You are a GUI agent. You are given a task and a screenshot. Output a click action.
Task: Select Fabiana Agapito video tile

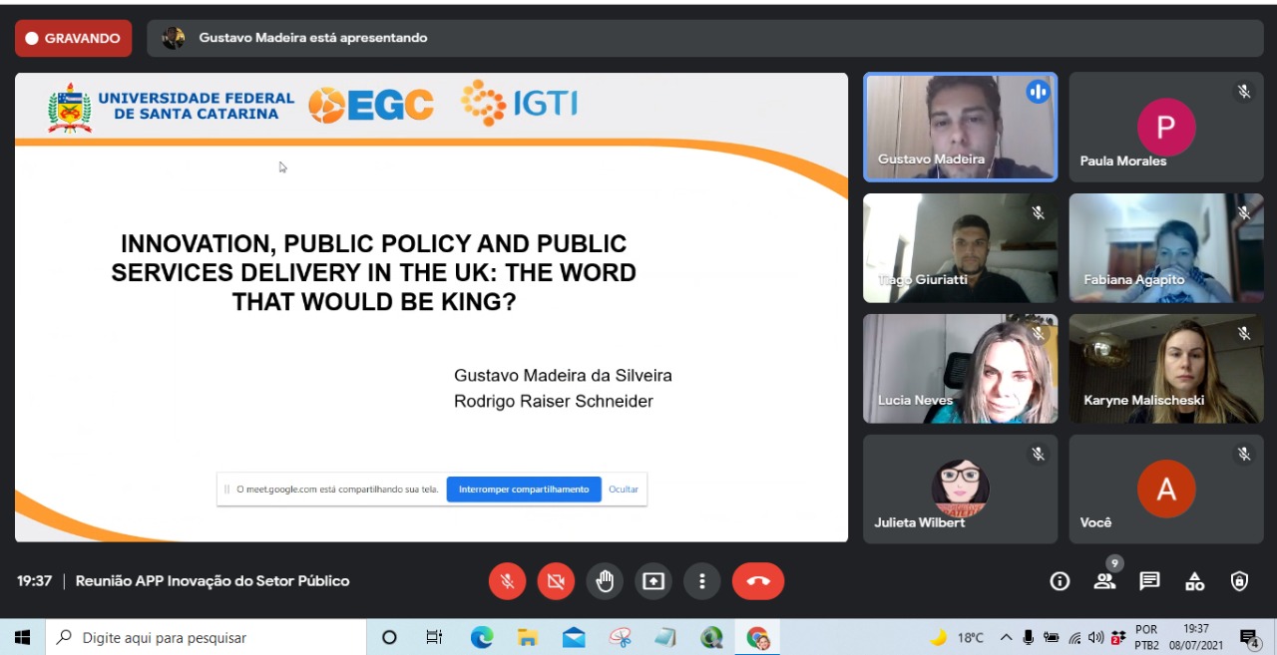tap(1166, 248)
